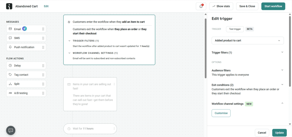The image size is (292, 137).
Task: Click the Wait step clock icon
Action: [69, 128]
